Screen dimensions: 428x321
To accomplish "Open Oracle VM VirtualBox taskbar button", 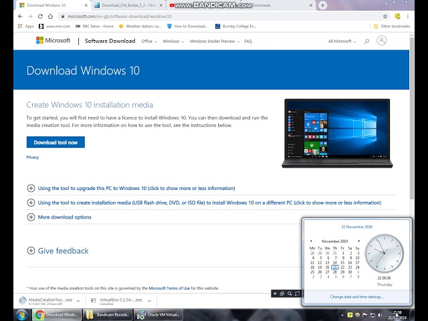I will click(158, 315).
